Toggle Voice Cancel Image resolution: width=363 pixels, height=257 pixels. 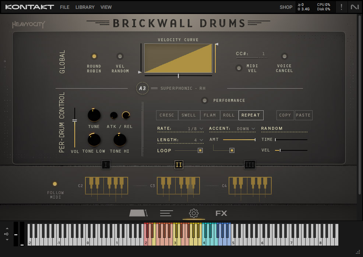tap(285, 56)
